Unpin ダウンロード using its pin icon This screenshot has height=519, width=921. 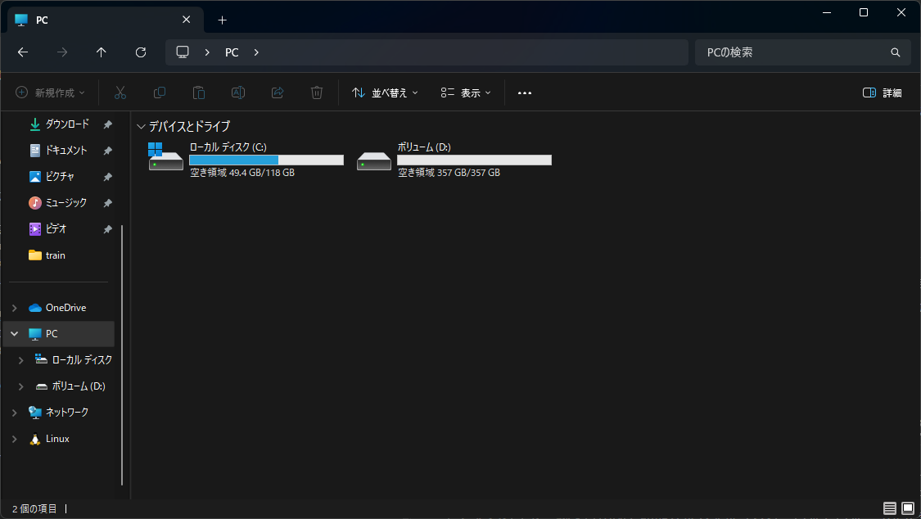107,124
